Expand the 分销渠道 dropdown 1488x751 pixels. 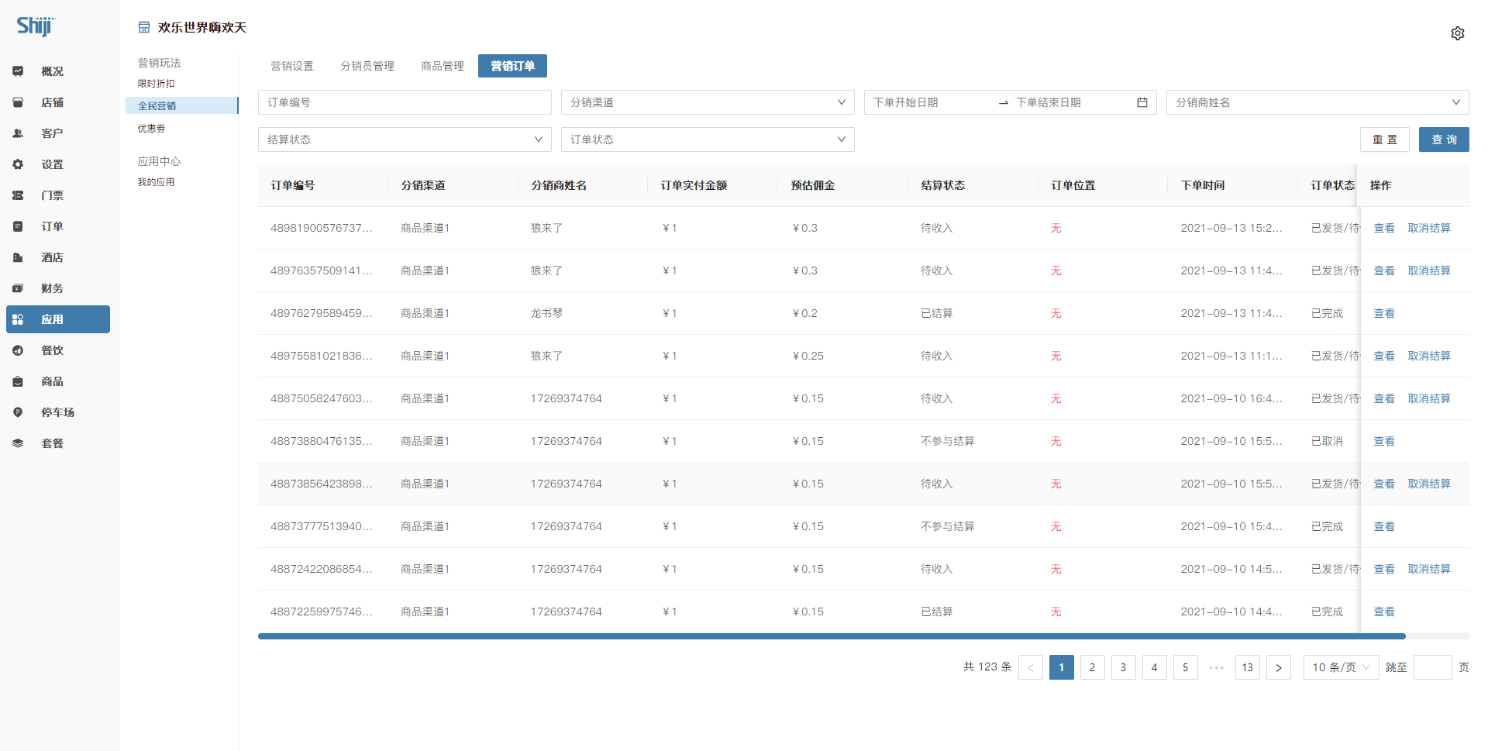click(708, 102)
